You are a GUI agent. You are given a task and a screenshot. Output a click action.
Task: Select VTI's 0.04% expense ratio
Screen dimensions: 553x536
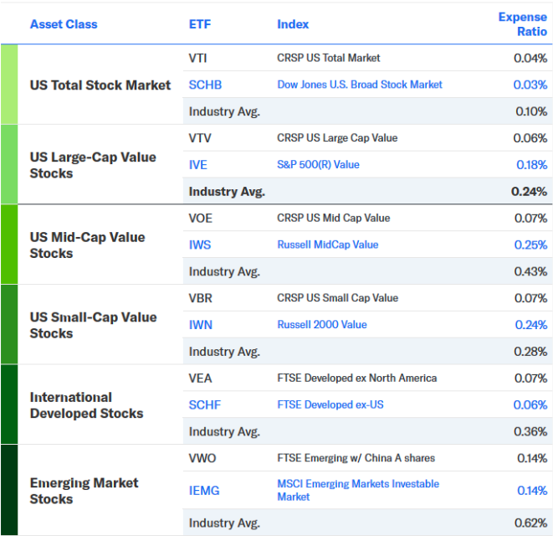point(530,58)
